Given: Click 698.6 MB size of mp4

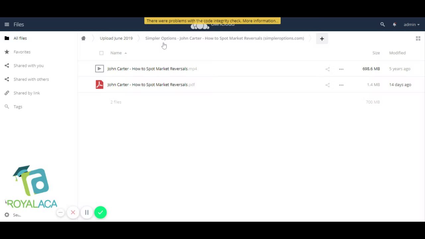Looking at the screenshot, I should point(371,69).
